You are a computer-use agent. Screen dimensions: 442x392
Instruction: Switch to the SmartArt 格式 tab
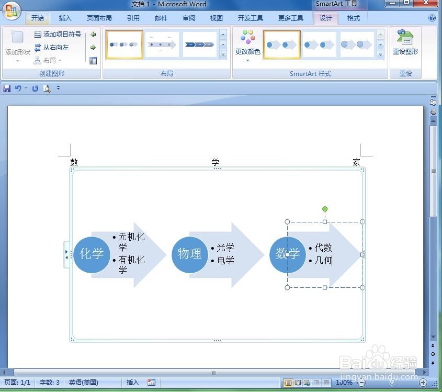[353, 18]
